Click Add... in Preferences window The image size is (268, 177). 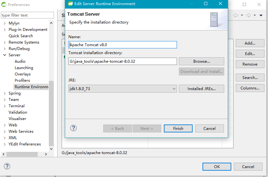click(x=250, y=43)
